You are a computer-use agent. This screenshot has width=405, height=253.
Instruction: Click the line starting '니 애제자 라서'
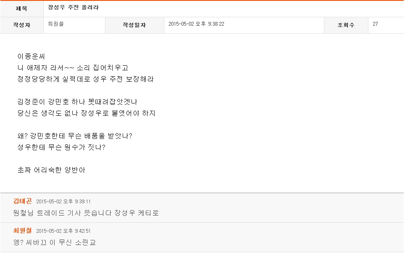[73, 68]
